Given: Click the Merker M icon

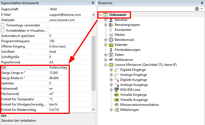Looking at the screenshot, I should (x=111, y=35).
